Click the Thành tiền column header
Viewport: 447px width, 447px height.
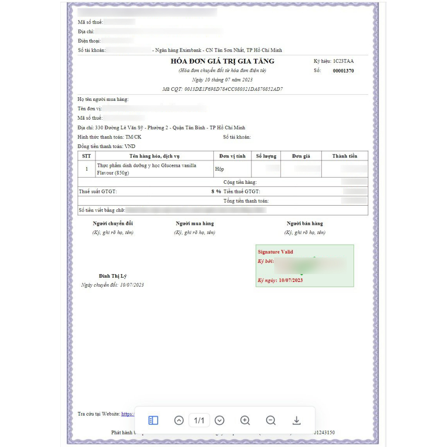pos(344,156)
